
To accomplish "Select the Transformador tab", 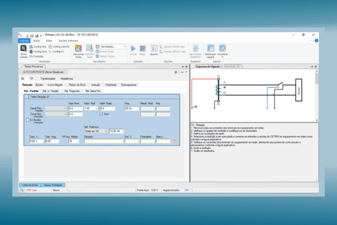I will (48, 79).
